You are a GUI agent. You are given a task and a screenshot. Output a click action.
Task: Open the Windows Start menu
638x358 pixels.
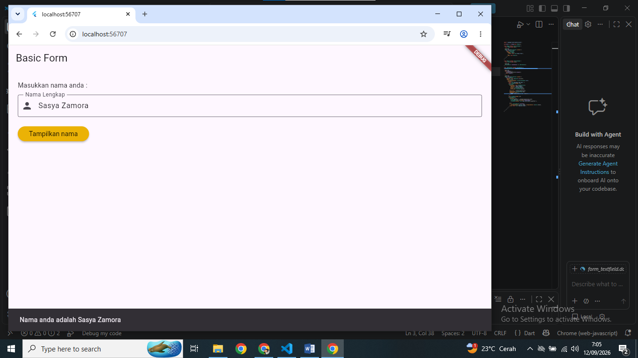11,349
